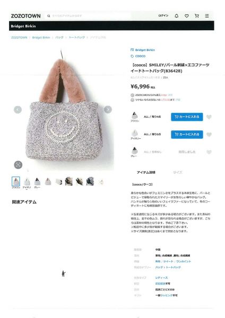
Task: Open favorites via header heart icon
Action: point(187,16)
